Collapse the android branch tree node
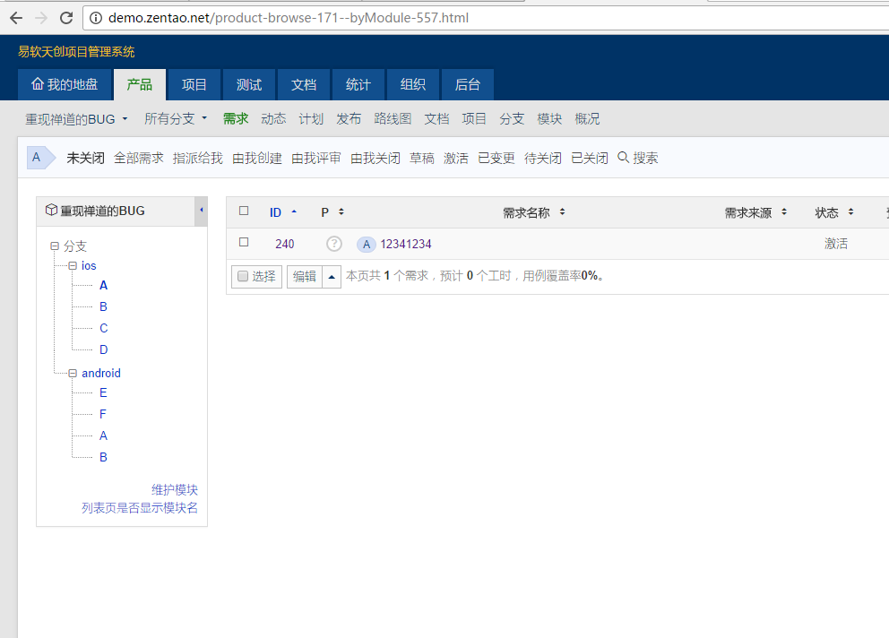Image resolution: width=889 pixels, height=638 pixels. point(73,373)
